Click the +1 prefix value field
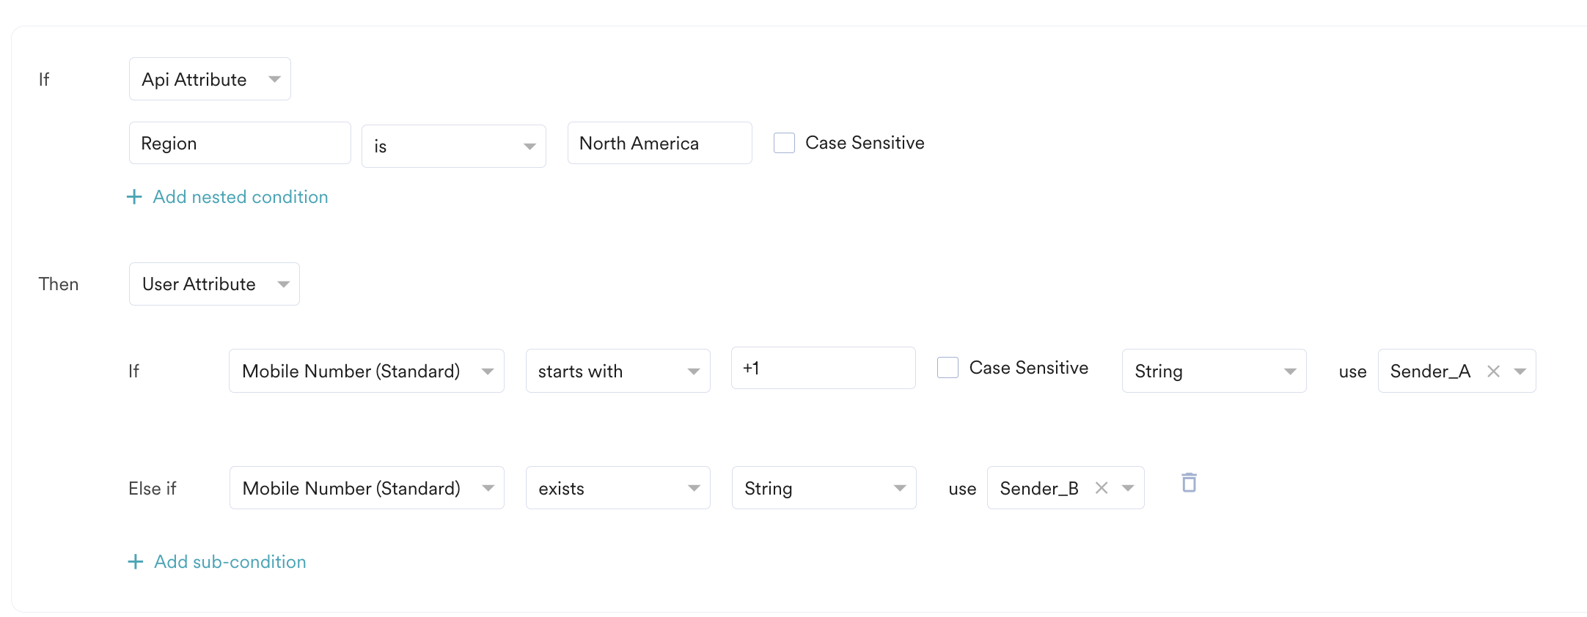 (823, 368)
